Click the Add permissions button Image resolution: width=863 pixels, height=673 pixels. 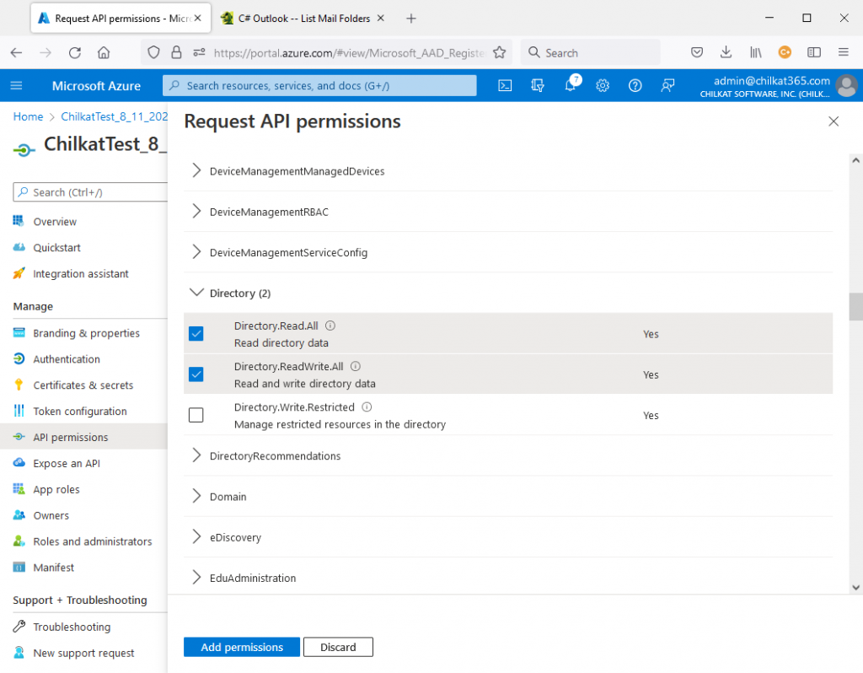pos(241,647)
